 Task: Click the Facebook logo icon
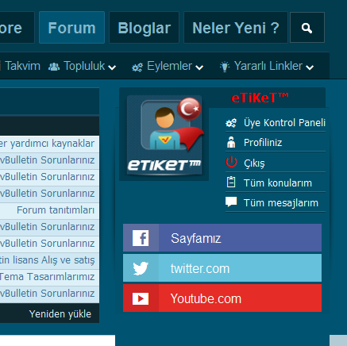(141, 238)
